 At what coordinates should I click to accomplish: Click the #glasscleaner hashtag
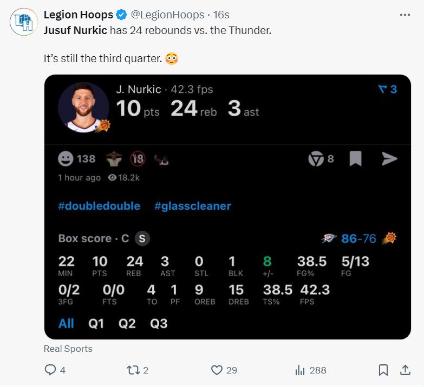tap(192, 206)
